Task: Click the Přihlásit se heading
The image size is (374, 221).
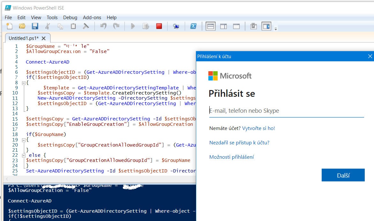Action: [x=232, y=94]
